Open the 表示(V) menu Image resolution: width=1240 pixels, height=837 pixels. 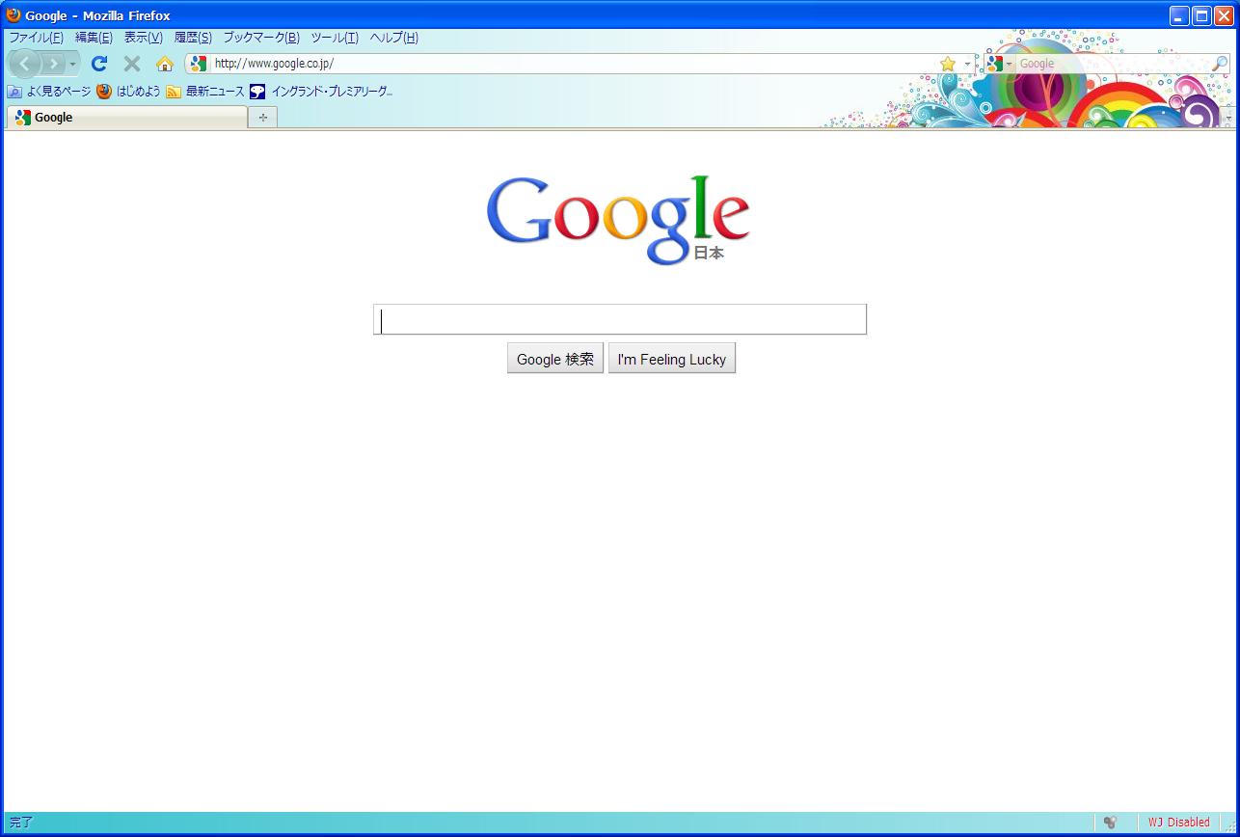tap(143, 38)
